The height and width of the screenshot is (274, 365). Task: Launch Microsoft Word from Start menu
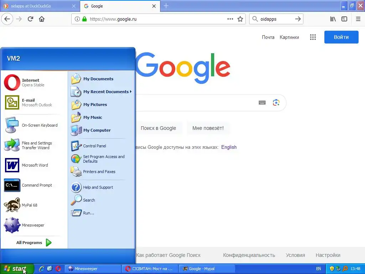click(x=34, y=165)
